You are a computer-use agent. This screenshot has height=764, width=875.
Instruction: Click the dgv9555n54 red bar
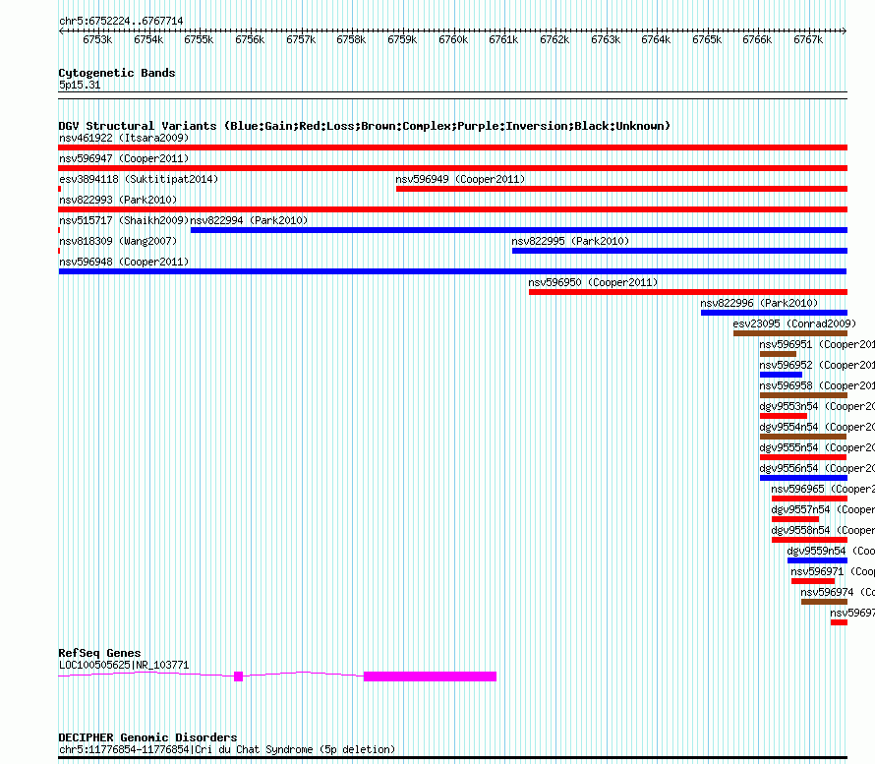[803, 457]
